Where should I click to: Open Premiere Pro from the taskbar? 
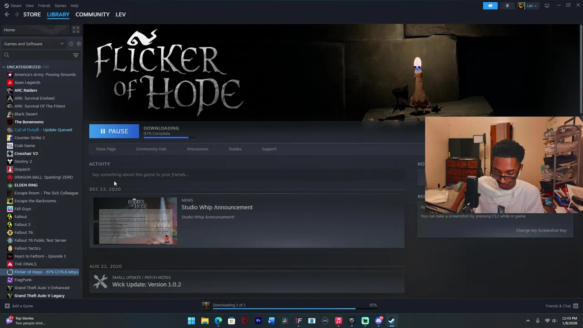coord(258,321)
